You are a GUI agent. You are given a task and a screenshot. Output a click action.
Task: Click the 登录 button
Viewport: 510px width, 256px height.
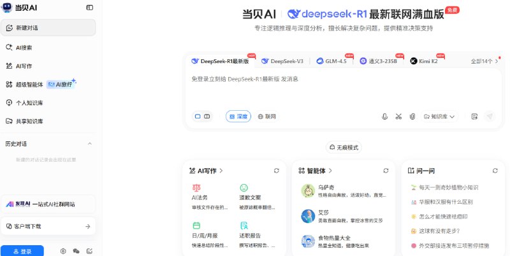tap(22, 251)
